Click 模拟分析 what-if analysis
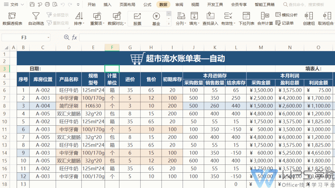Viewport: 335px width, 188px height. pos(286,15)
